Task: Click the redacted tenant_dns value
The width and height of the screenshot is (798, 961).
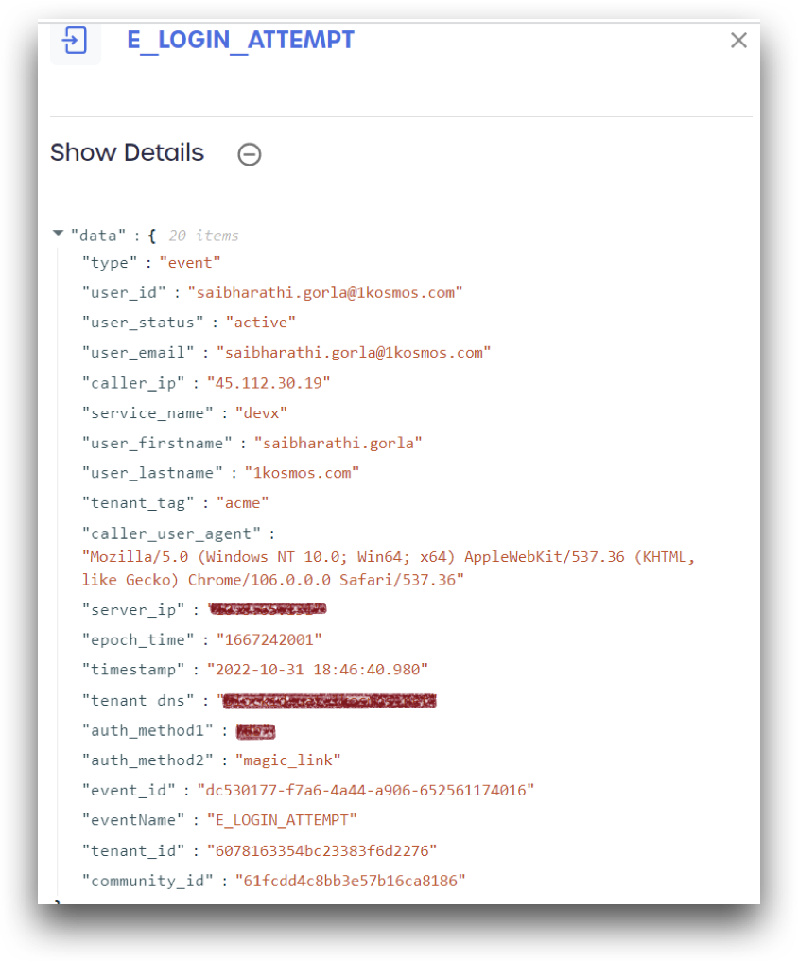Action: 328,701
